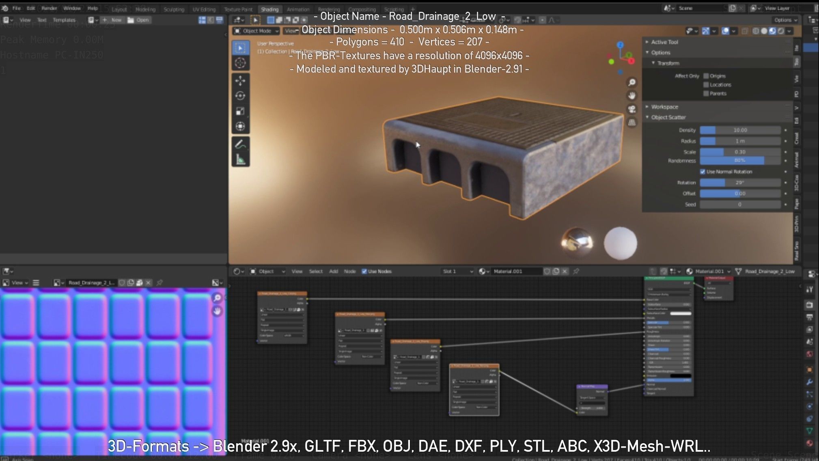Adjust the Randomness slider

pyautogui.click(x=740, y=161)
